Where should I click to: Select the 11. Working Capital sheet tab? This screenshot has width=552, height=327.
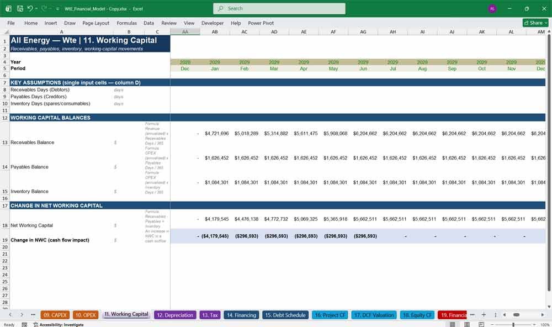126,314
